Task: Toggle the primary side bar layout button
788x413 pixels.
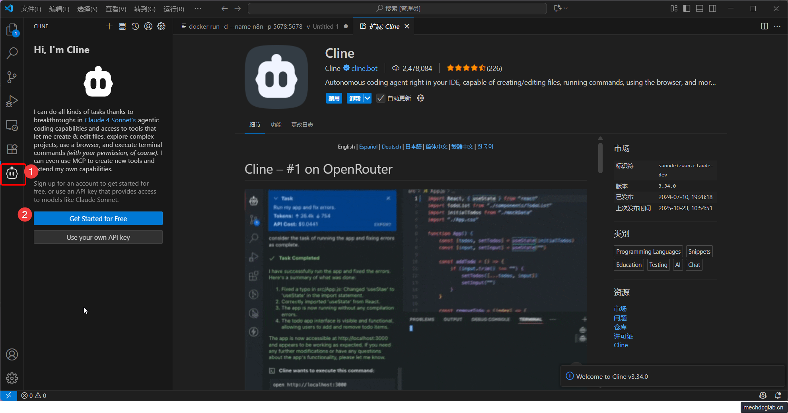Action: point(687,8)
